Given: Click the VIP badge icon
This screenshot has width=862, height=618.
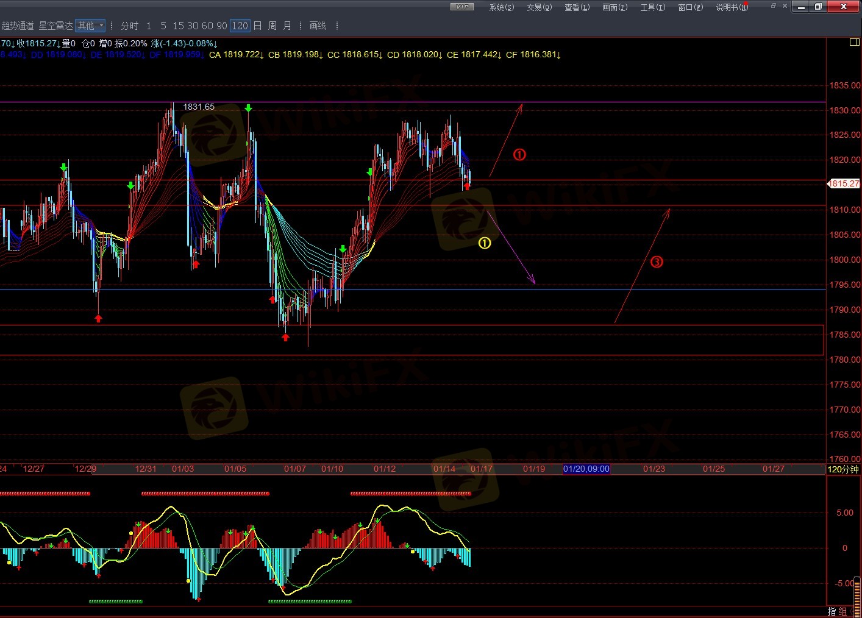Looking at the screenshot, I should point(461,7).
